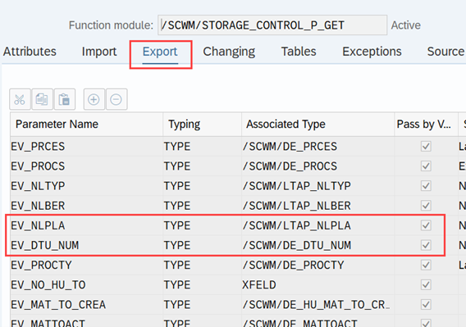Screen dimensions: 466x327
Task: Select the EV_NO_HU_TO parameter name cell
Action: coord(86,285)
